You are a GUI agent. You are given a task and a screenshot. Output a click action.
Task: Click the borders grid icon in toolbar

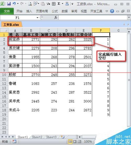pyautogui.click(x=54, y=4)
